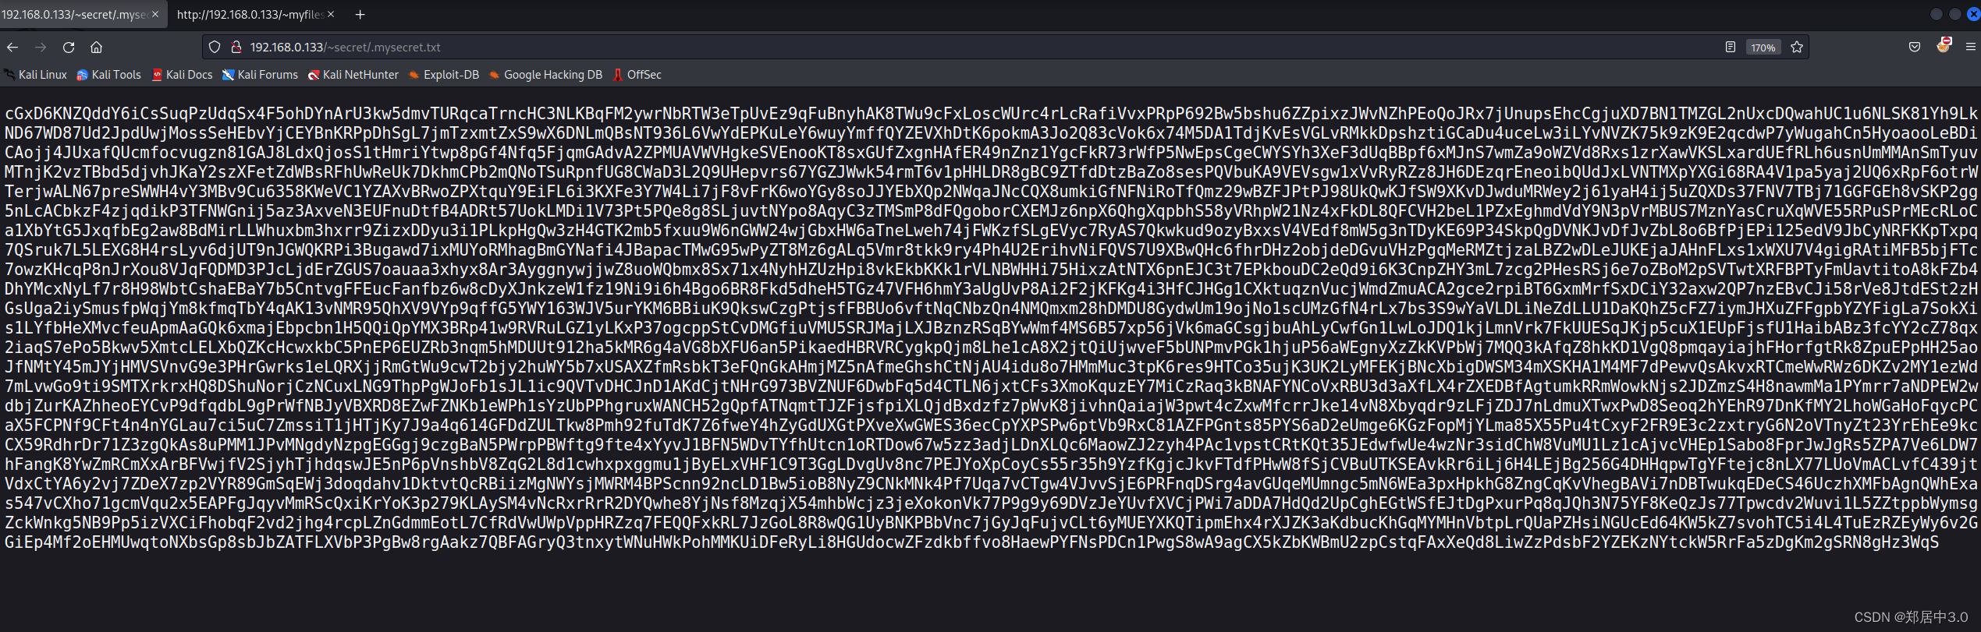Open Exploit-DB bookmark
This screenshot has height=632, width=1981.
(x=443, y=75)
